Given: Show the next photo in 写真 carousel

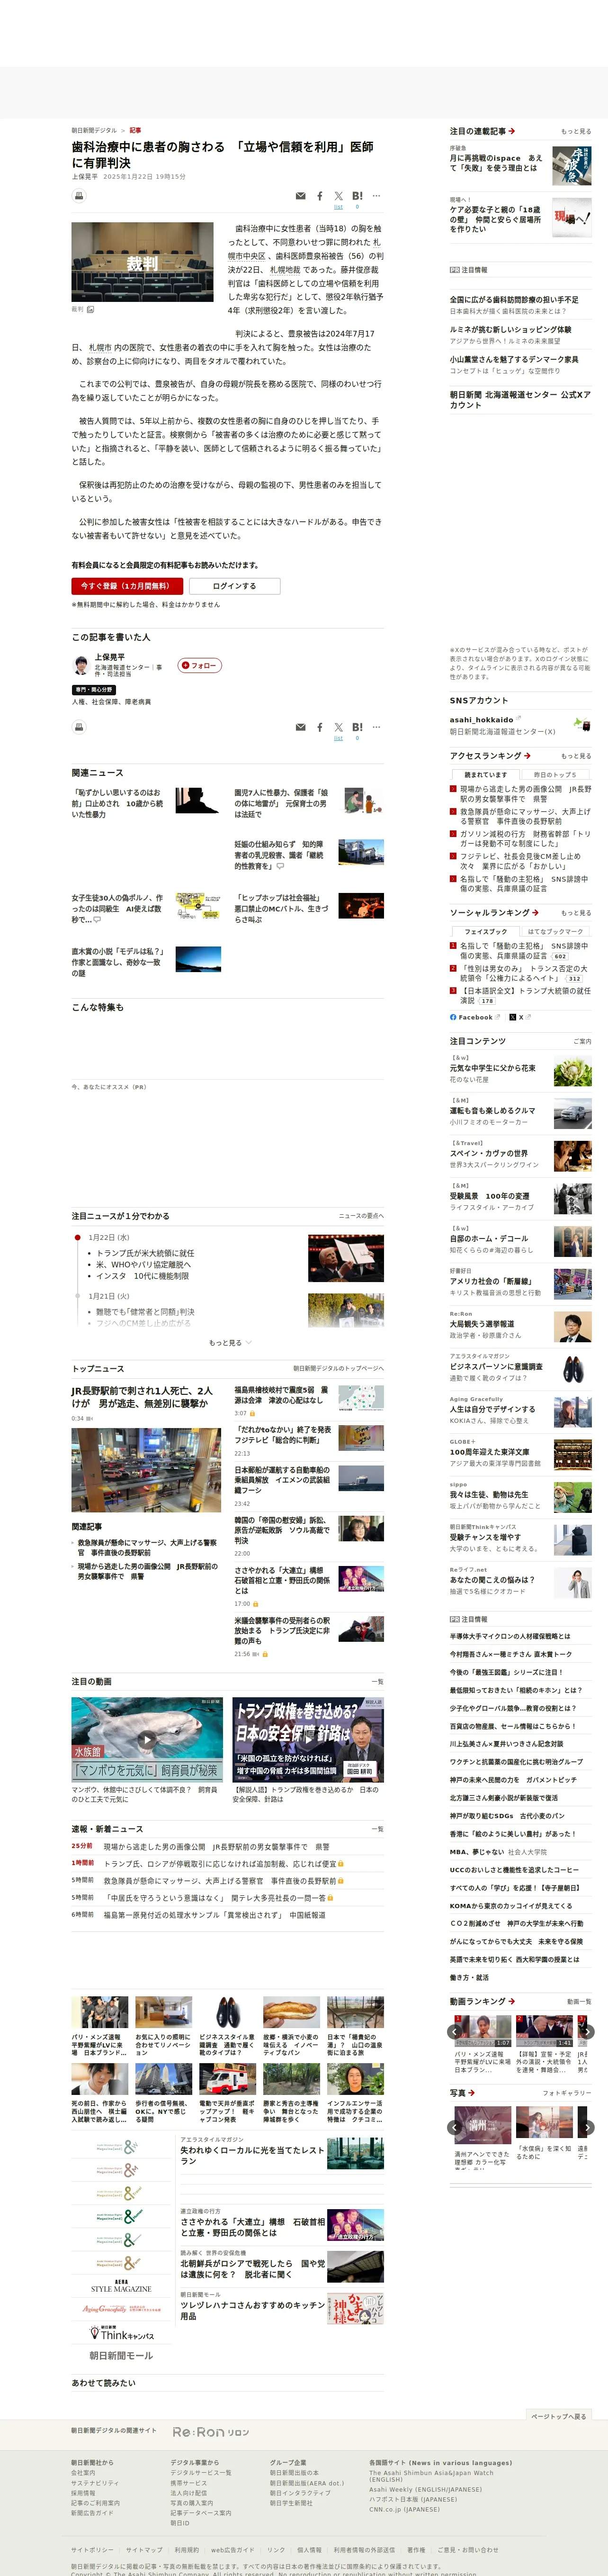Looking at the screenshot, I should point(587,2127).
